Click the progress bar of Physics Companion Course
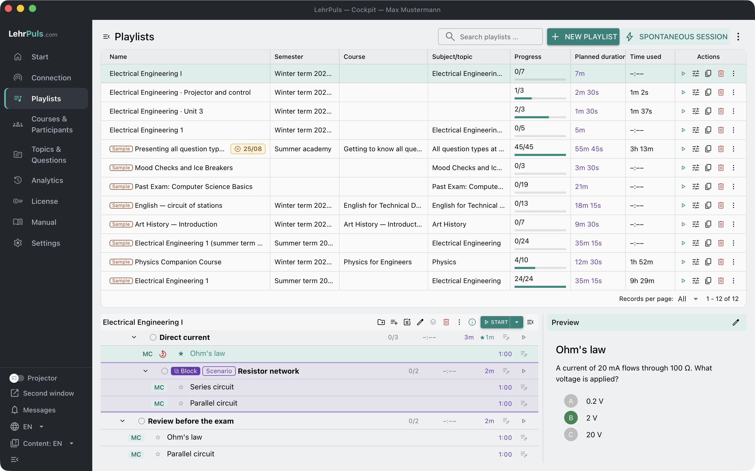 pyautogui.click(x=540, y=268)
